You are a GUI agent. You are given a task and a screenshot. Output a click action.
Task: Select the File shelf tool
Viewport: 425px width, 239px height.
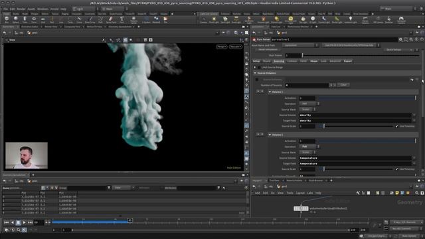[x=165, y=19]
